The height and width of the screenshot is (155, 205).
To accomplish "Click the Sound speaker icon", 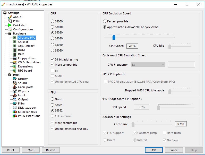I will [x=15, y=83].
